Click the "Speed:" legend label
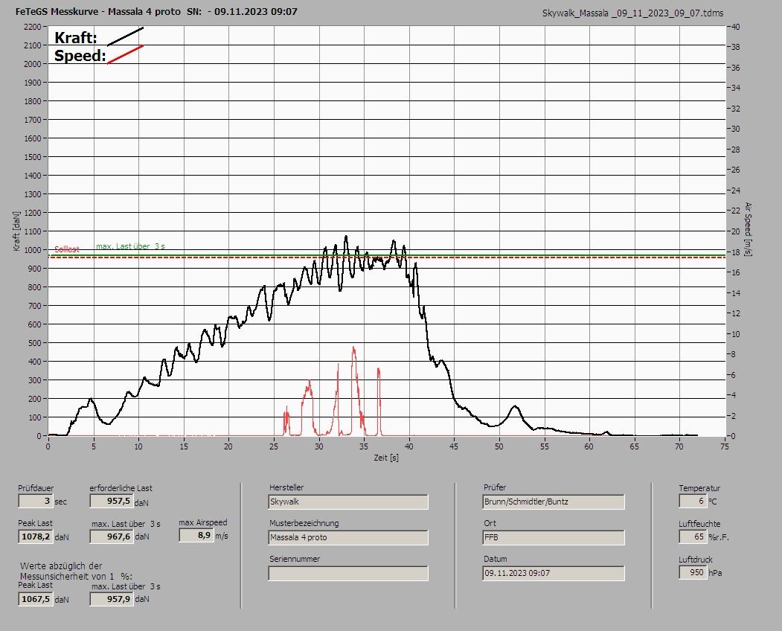This screenshot has width=782, height=631. pos(80,55)
